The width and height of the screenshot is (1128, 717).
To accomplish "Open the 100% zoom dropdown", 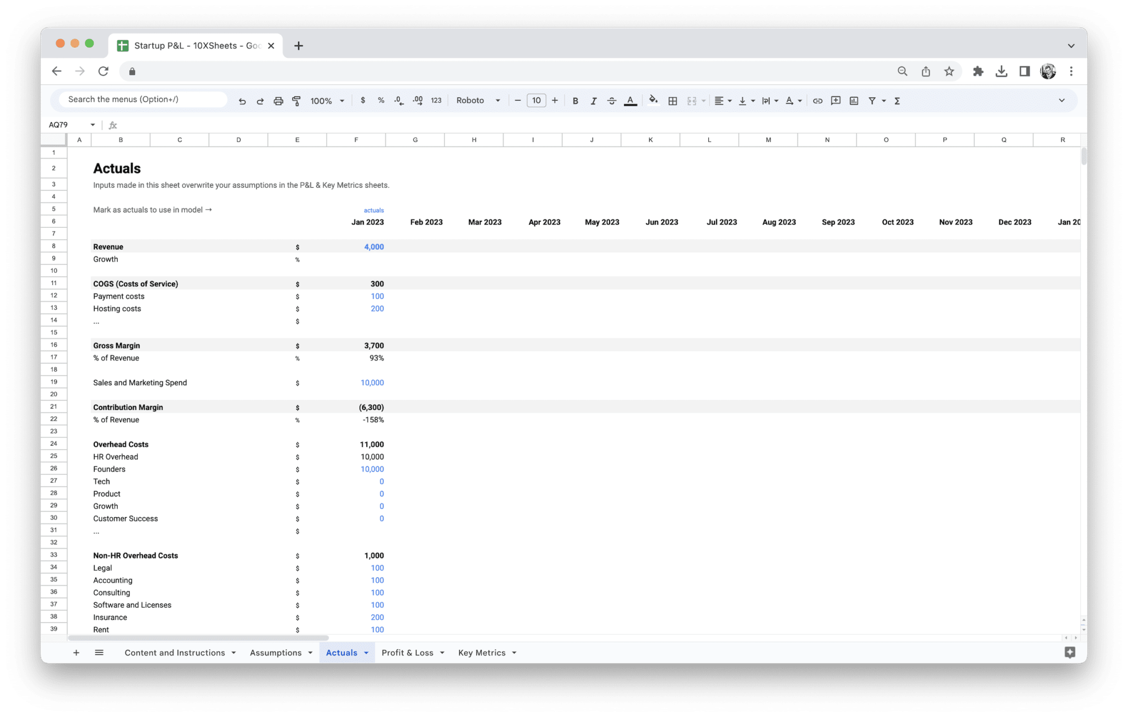I will [326, 100].
